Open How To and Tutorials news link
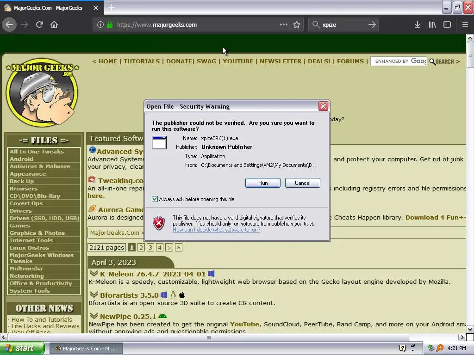474x355 pixels. pyautogui.click(x=42, y=319)
